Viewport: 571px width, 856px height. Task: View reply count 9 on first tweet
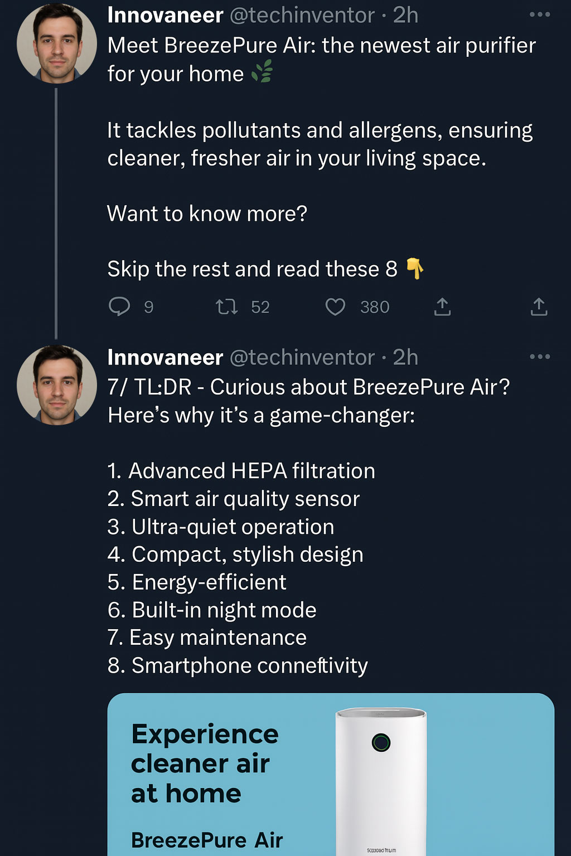click(148, 307)
